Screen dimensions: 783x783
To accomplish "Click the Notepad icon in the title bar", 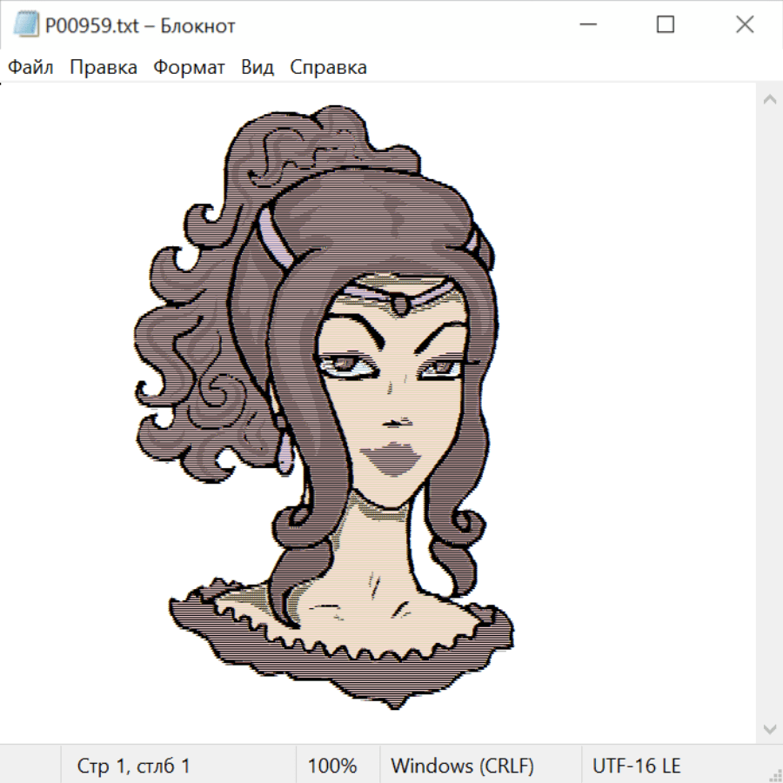I will [26, 25].
